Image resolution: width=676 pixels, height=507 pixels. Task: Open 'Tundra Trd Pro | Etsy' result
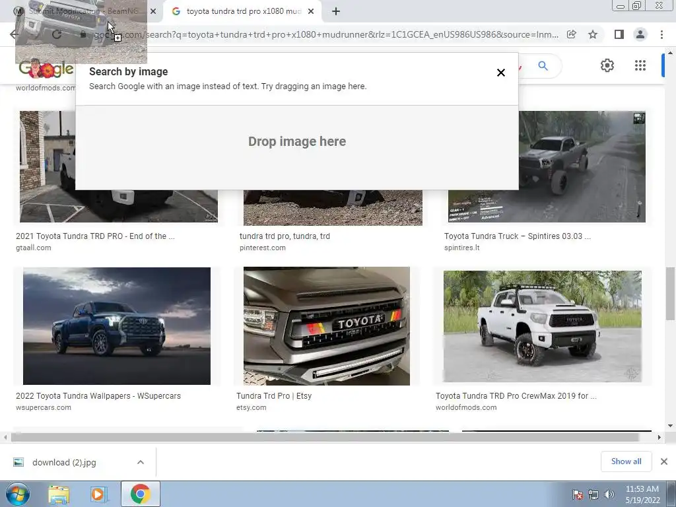tap(274, 396)
